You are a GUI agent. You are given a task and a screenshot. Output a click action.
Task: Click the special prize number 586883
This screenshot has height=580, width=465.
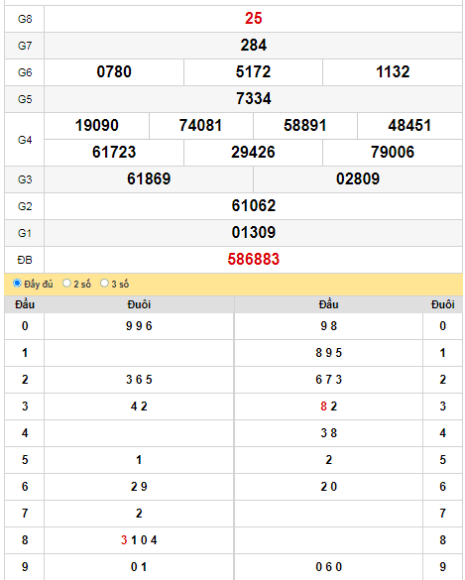click(x=254, y=259)
